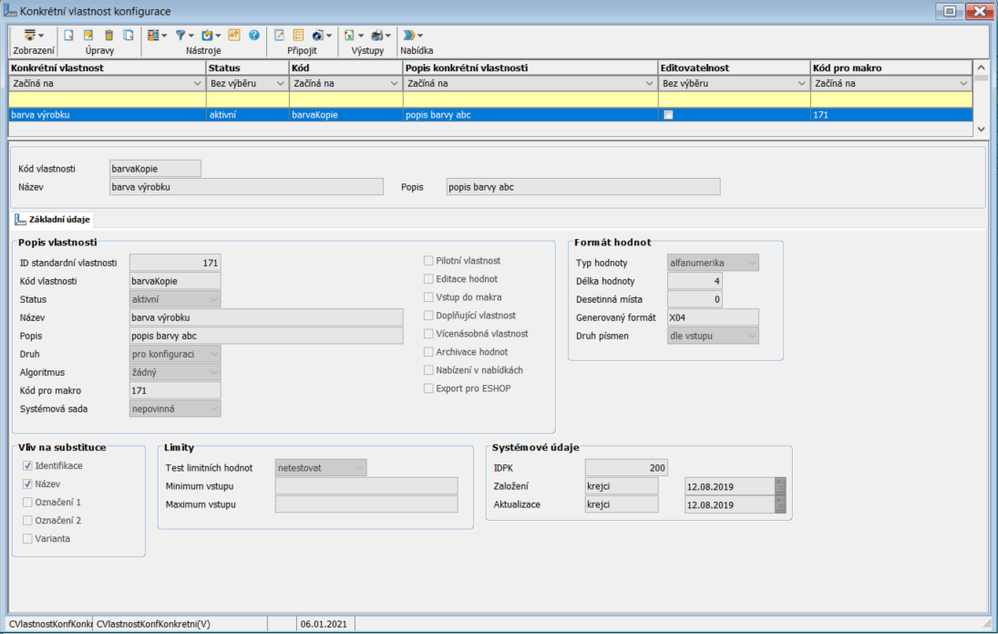This screenshot has width=998, height=634.
Task: Open the Test limitních hodnot dropdown
Action: click(x=360, y=468)
